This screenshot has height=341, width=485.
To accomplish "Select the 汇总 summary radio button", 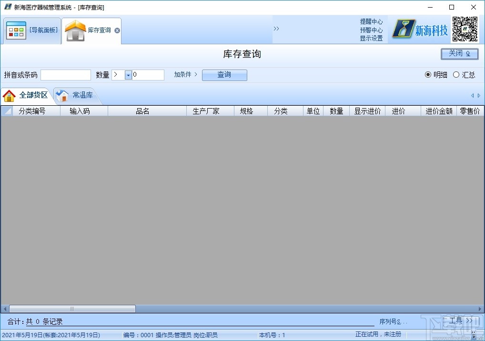I will 456,75.
